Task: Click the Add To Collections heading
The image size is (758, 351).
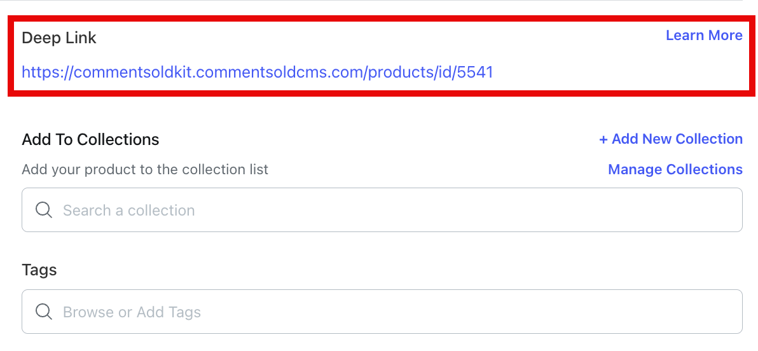Action: 90,139
